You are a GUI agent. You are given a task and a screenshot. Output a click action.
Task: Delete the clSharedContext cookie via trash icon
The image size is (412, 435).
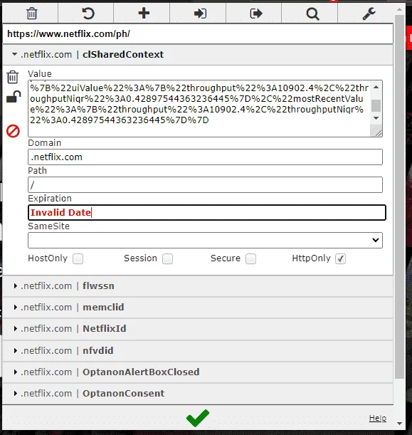tap(13, 77)
